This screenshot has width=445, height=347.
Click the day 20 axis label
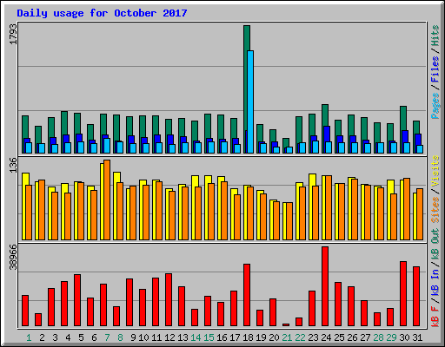[x=274, y=337]
